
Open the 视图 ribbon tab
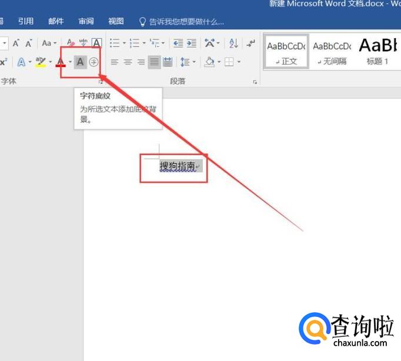point(116,21)
